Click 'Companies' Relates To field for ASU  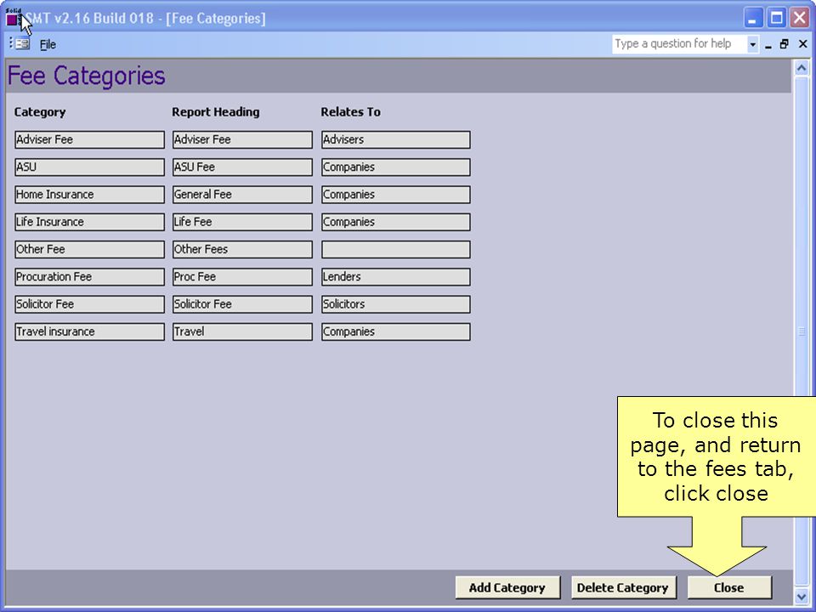point(396,167)
